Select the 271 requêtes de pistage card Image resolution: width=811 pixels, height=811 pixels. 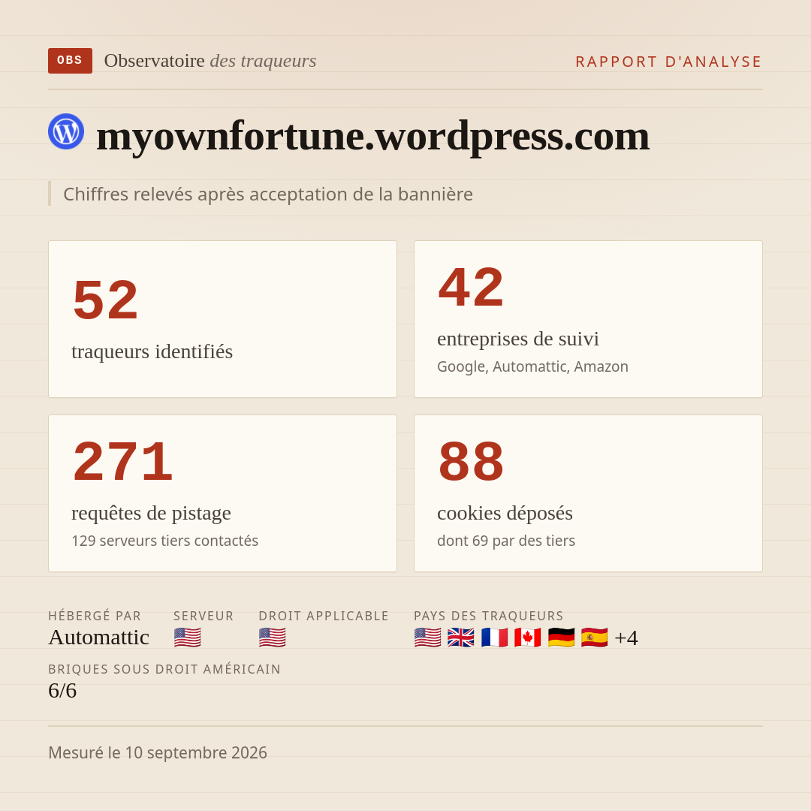[x=222, y=493]
